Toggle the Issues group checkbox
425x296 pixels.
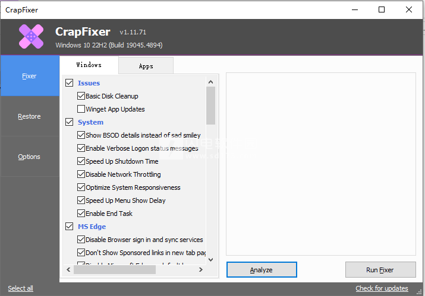[70, 83]
